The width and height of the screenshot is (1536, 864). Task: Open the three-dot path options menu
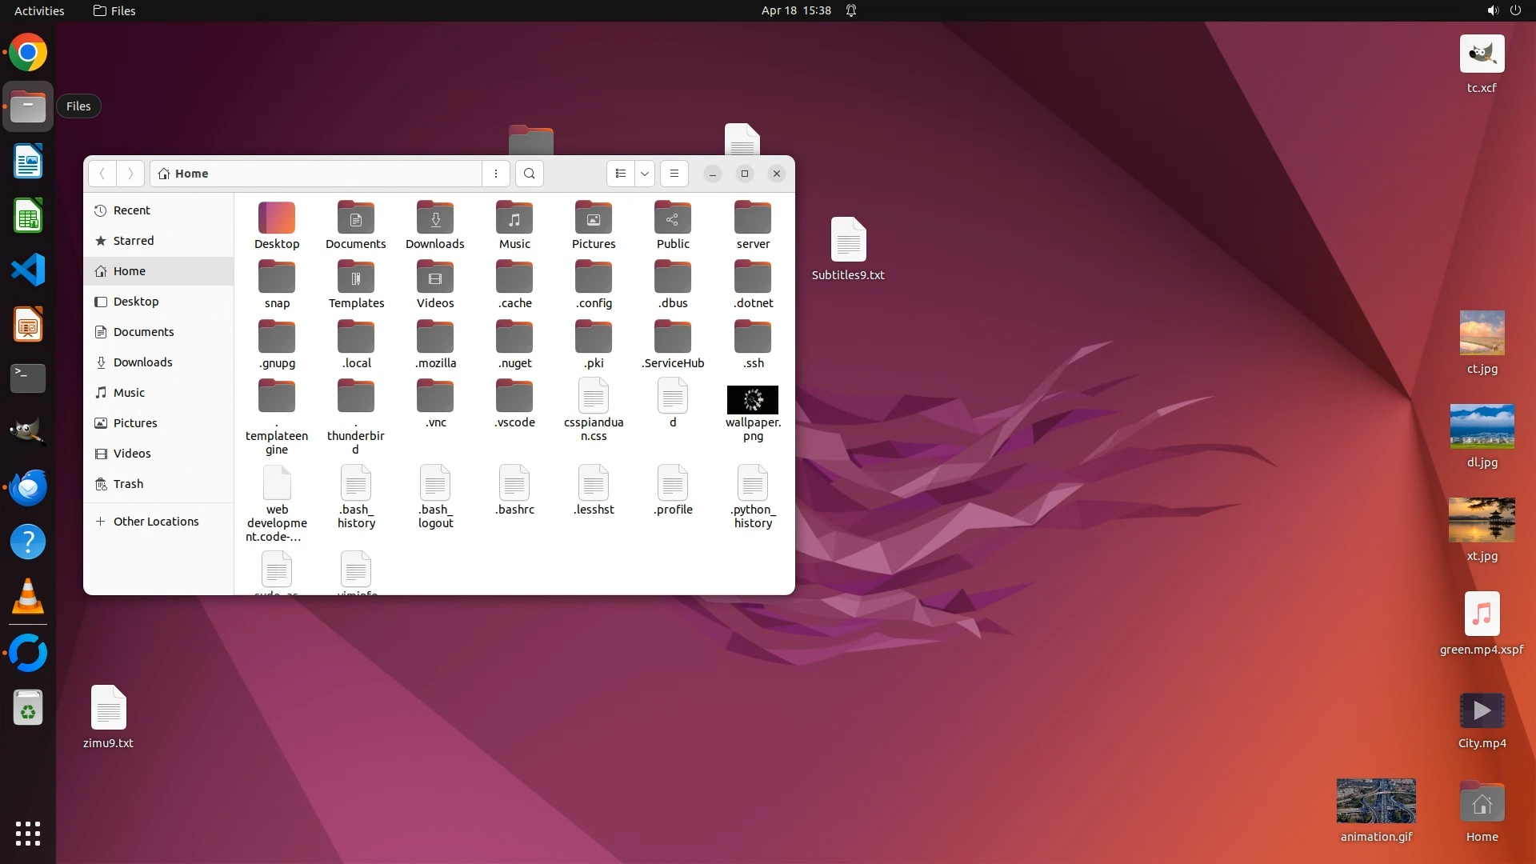tap(496, 174)
